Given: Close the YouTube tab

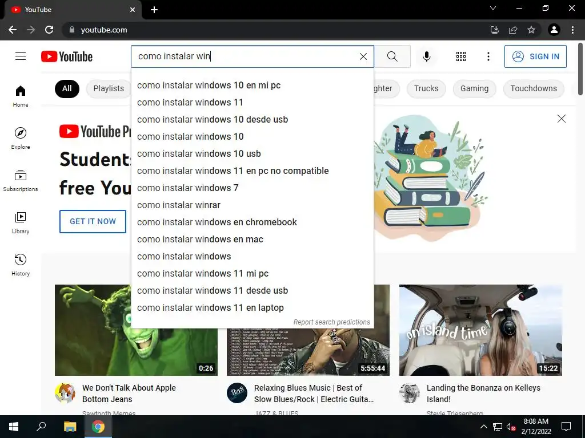Looking at the screenshot, I should (133, 10).
